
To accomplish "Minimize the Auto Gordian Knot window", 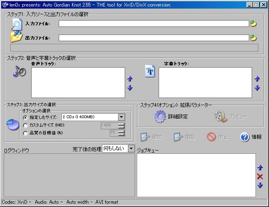I will tap(249, 5).
